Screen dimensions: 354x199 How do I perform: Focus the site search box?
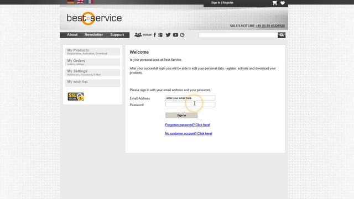click(238, 35)
